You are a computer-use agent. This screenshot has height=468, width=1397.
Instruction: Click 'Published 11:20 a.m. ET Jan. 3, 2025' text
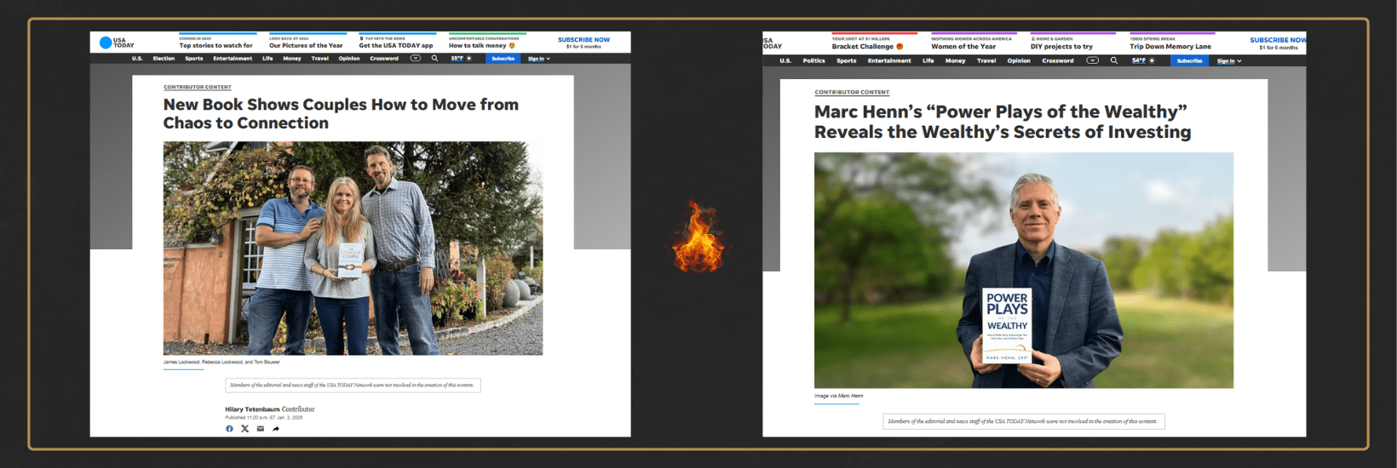click(264, 418)
